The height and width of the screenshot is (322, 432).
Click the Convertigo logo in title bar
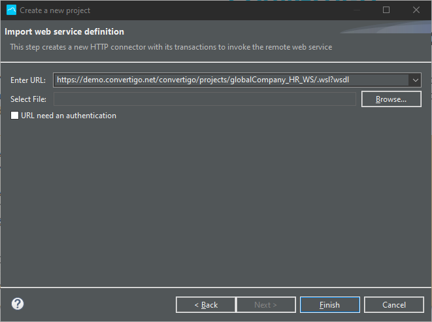[x=11, y=10]
